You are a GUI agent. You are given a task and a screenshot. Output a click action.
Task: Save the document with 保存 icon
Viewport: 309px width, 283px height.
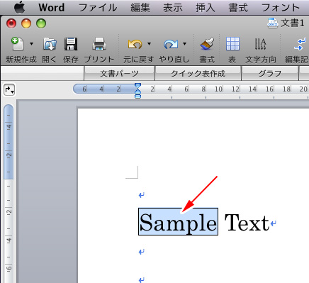click(x=71, y=44)
